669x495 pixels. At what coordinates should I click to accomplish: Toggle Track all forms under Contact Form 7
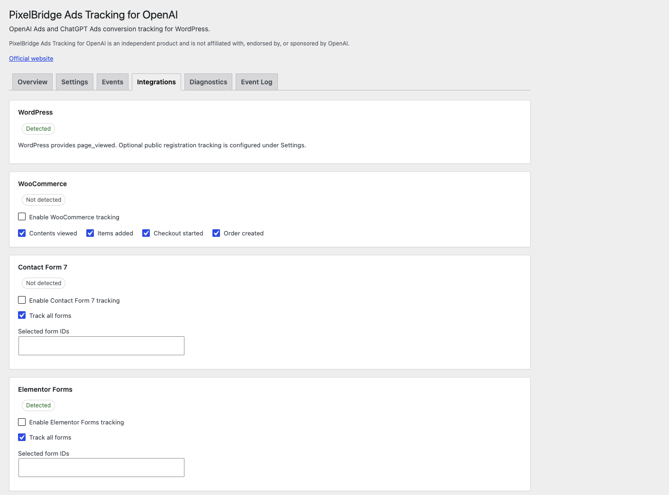click(x=22, y=315)
